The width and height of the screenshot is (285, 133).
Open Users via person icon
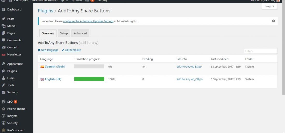(x=3, y=78)
